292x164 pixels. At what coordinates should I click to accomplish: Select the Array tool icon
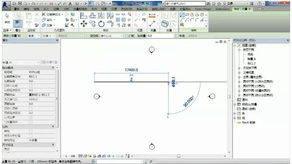(x=118, y=19)
